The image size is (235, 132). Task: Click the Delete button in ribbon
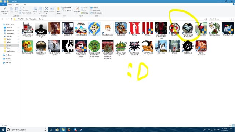pyautogui.click(x=46, y=10)
